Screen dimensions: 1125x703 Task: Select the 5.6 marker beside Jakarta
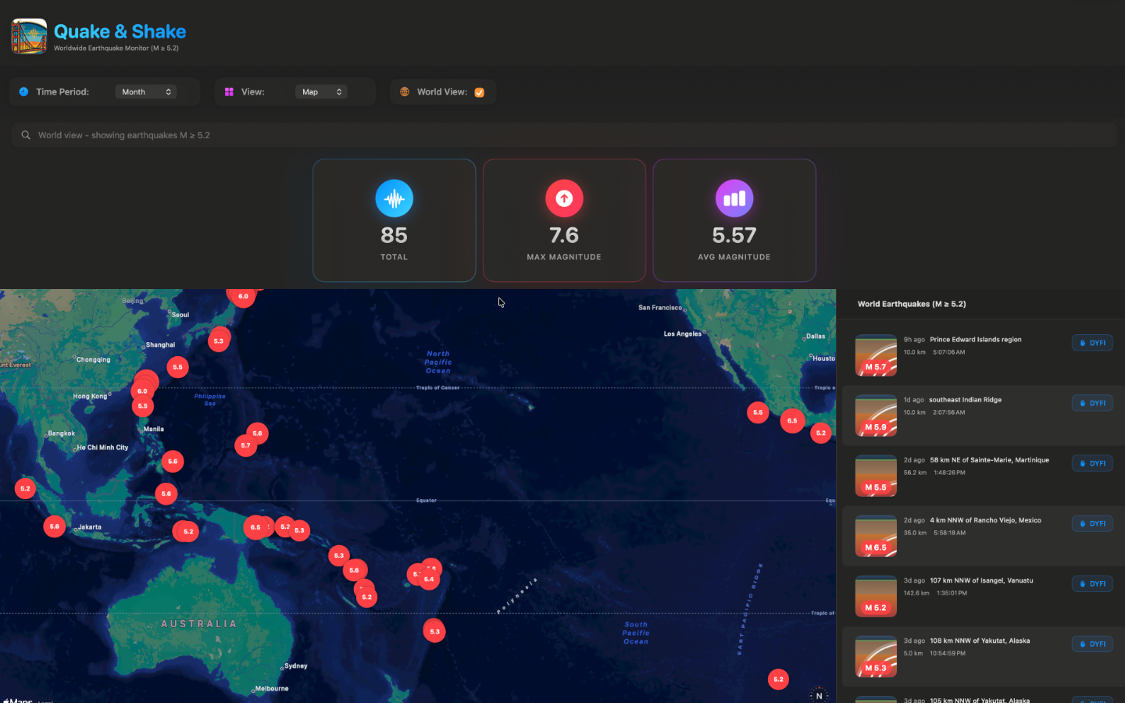point(54,526)
